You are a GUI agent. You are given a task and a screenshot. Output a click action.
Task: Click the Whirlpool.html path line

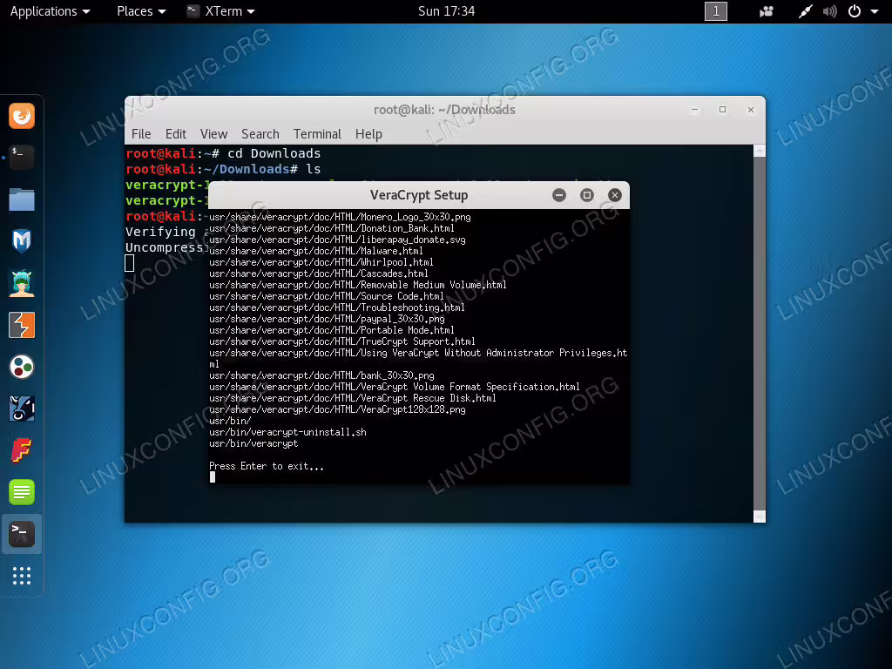[321, 262]
